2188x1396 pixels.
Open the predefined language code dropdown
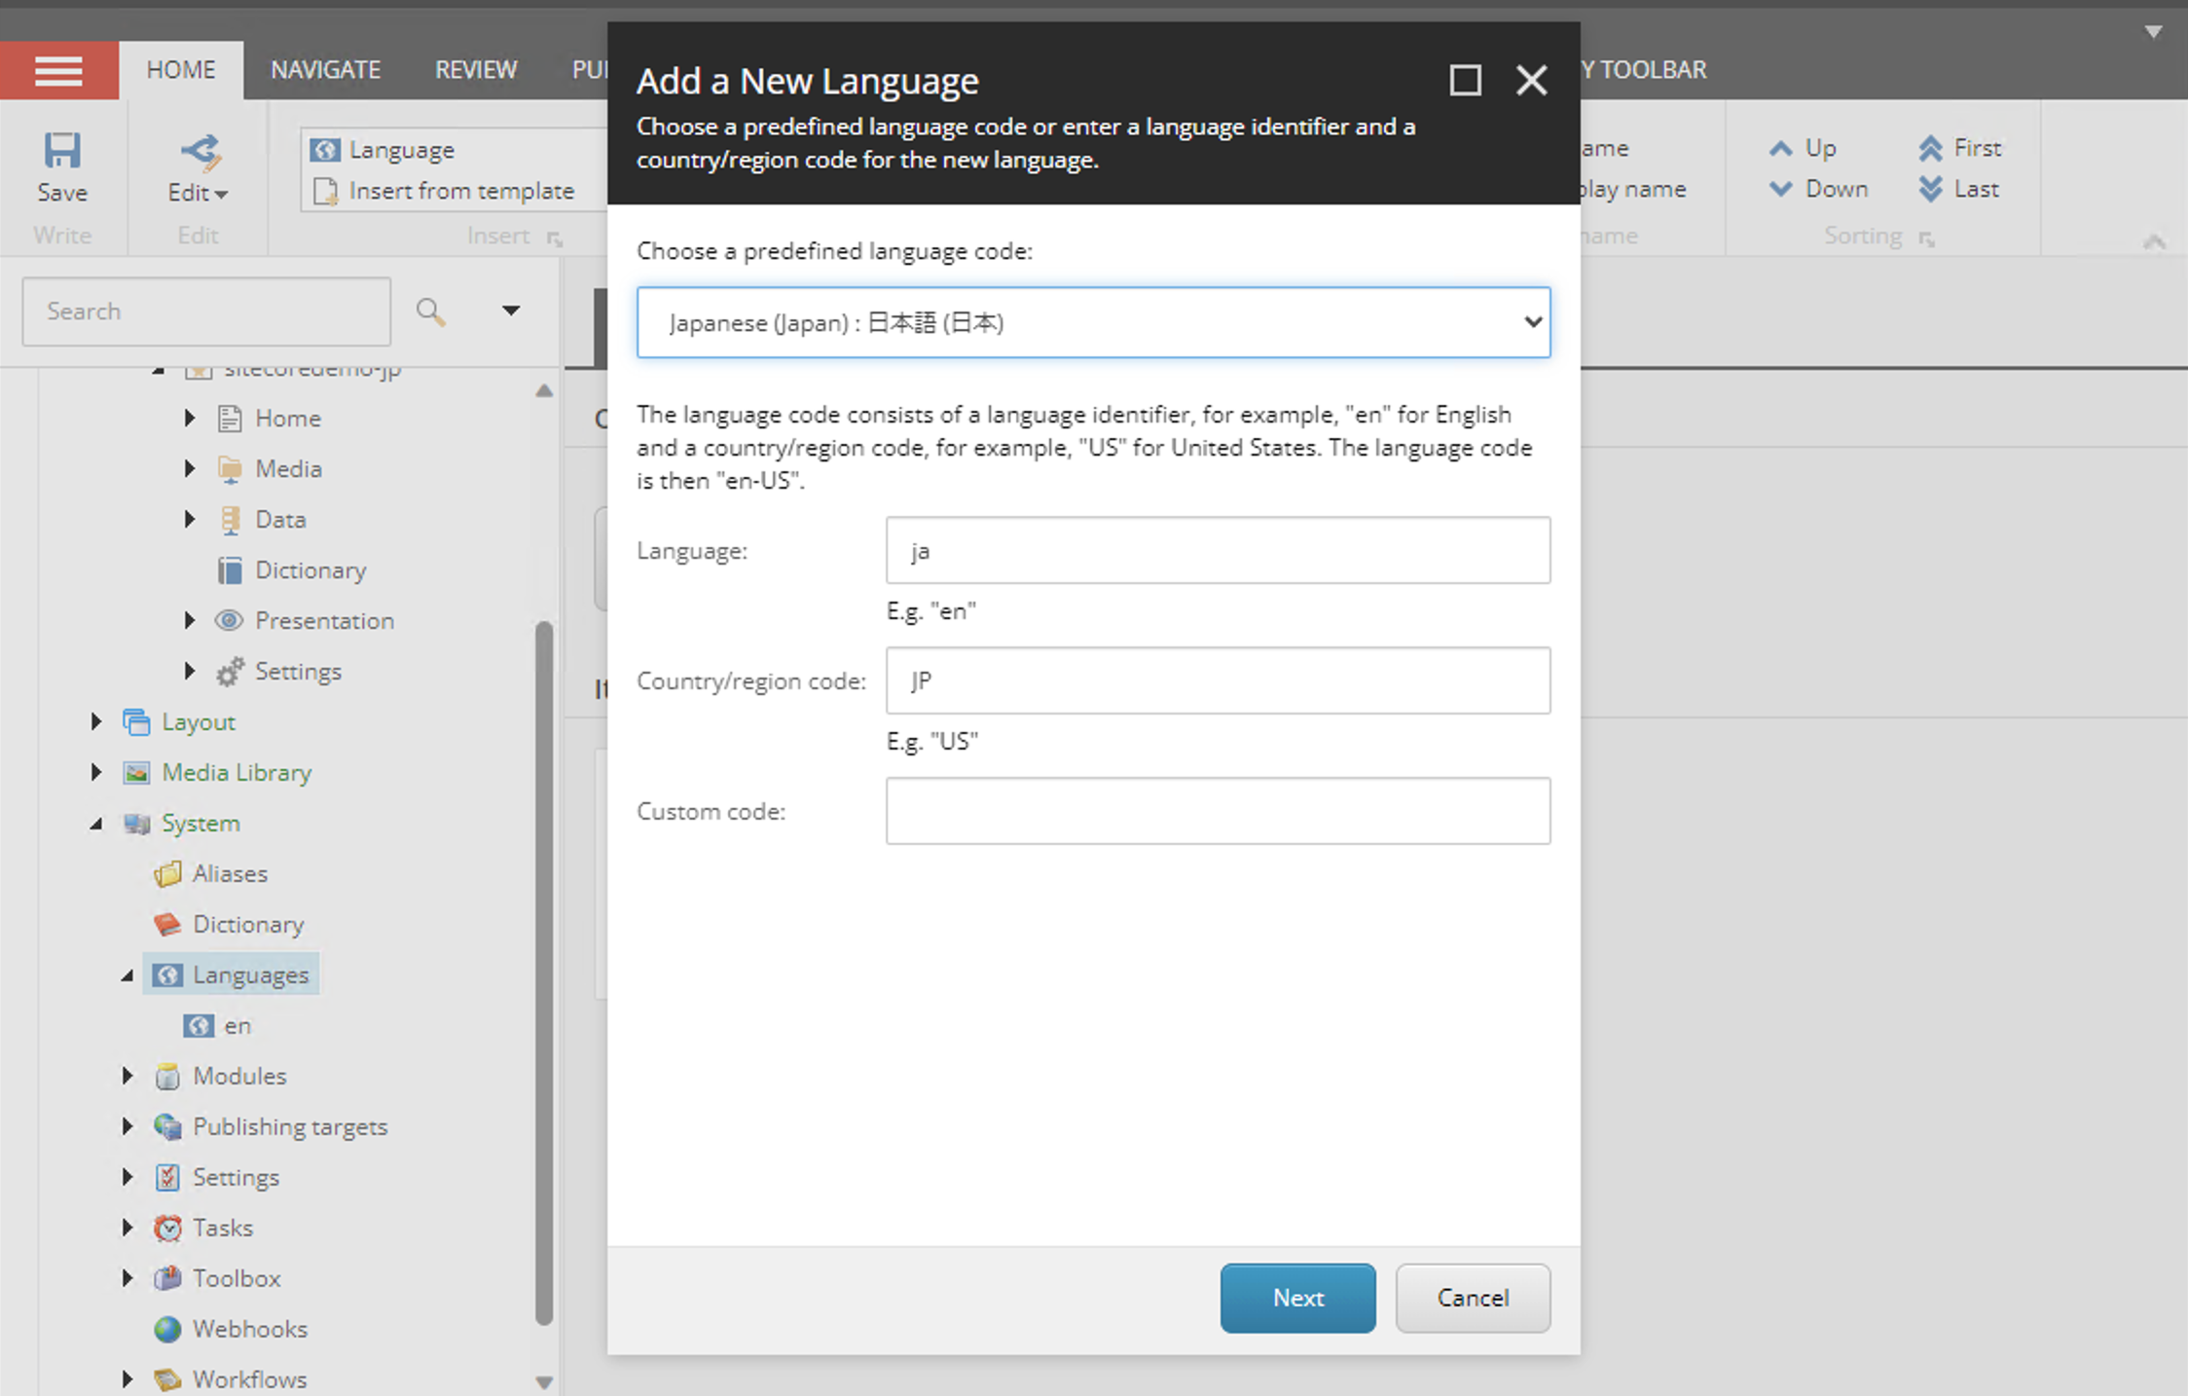[x=1093, y=322]
